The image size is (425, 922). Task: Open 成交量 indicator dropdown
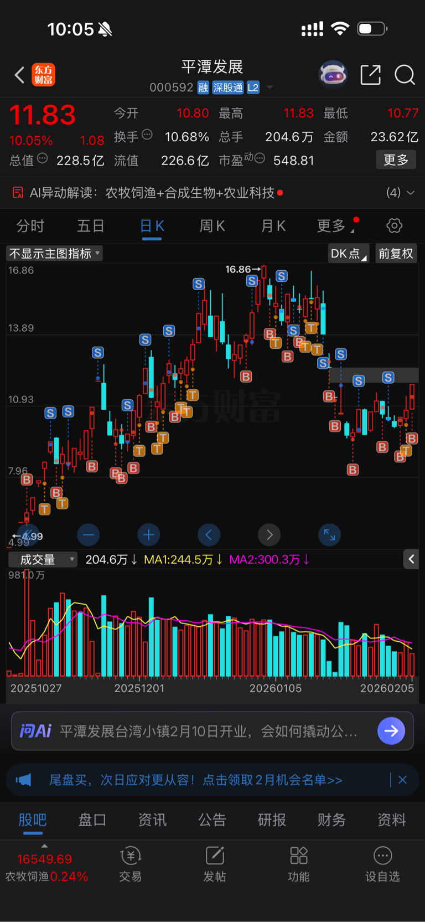(x=43, y=559)
